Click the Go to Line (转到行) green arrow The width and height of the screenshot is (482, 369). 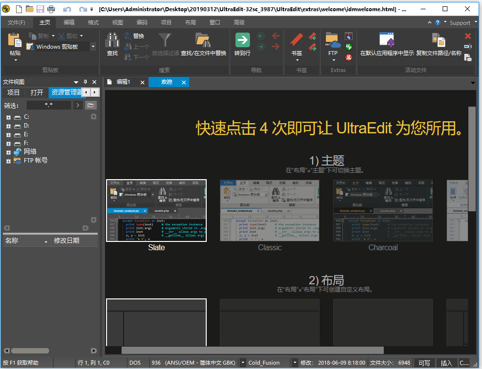(x=243, y=40)
